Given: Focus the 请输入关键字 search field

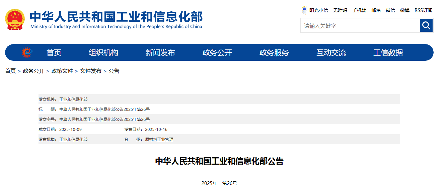Looking at the screenshot, I should 360,25.
